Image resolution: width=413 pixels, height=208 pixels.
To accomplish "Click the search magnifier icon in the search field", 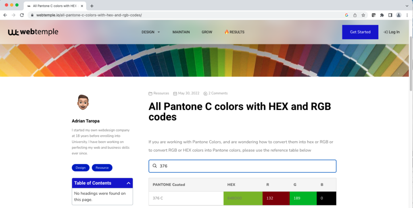I will click(x=155, y=166).
